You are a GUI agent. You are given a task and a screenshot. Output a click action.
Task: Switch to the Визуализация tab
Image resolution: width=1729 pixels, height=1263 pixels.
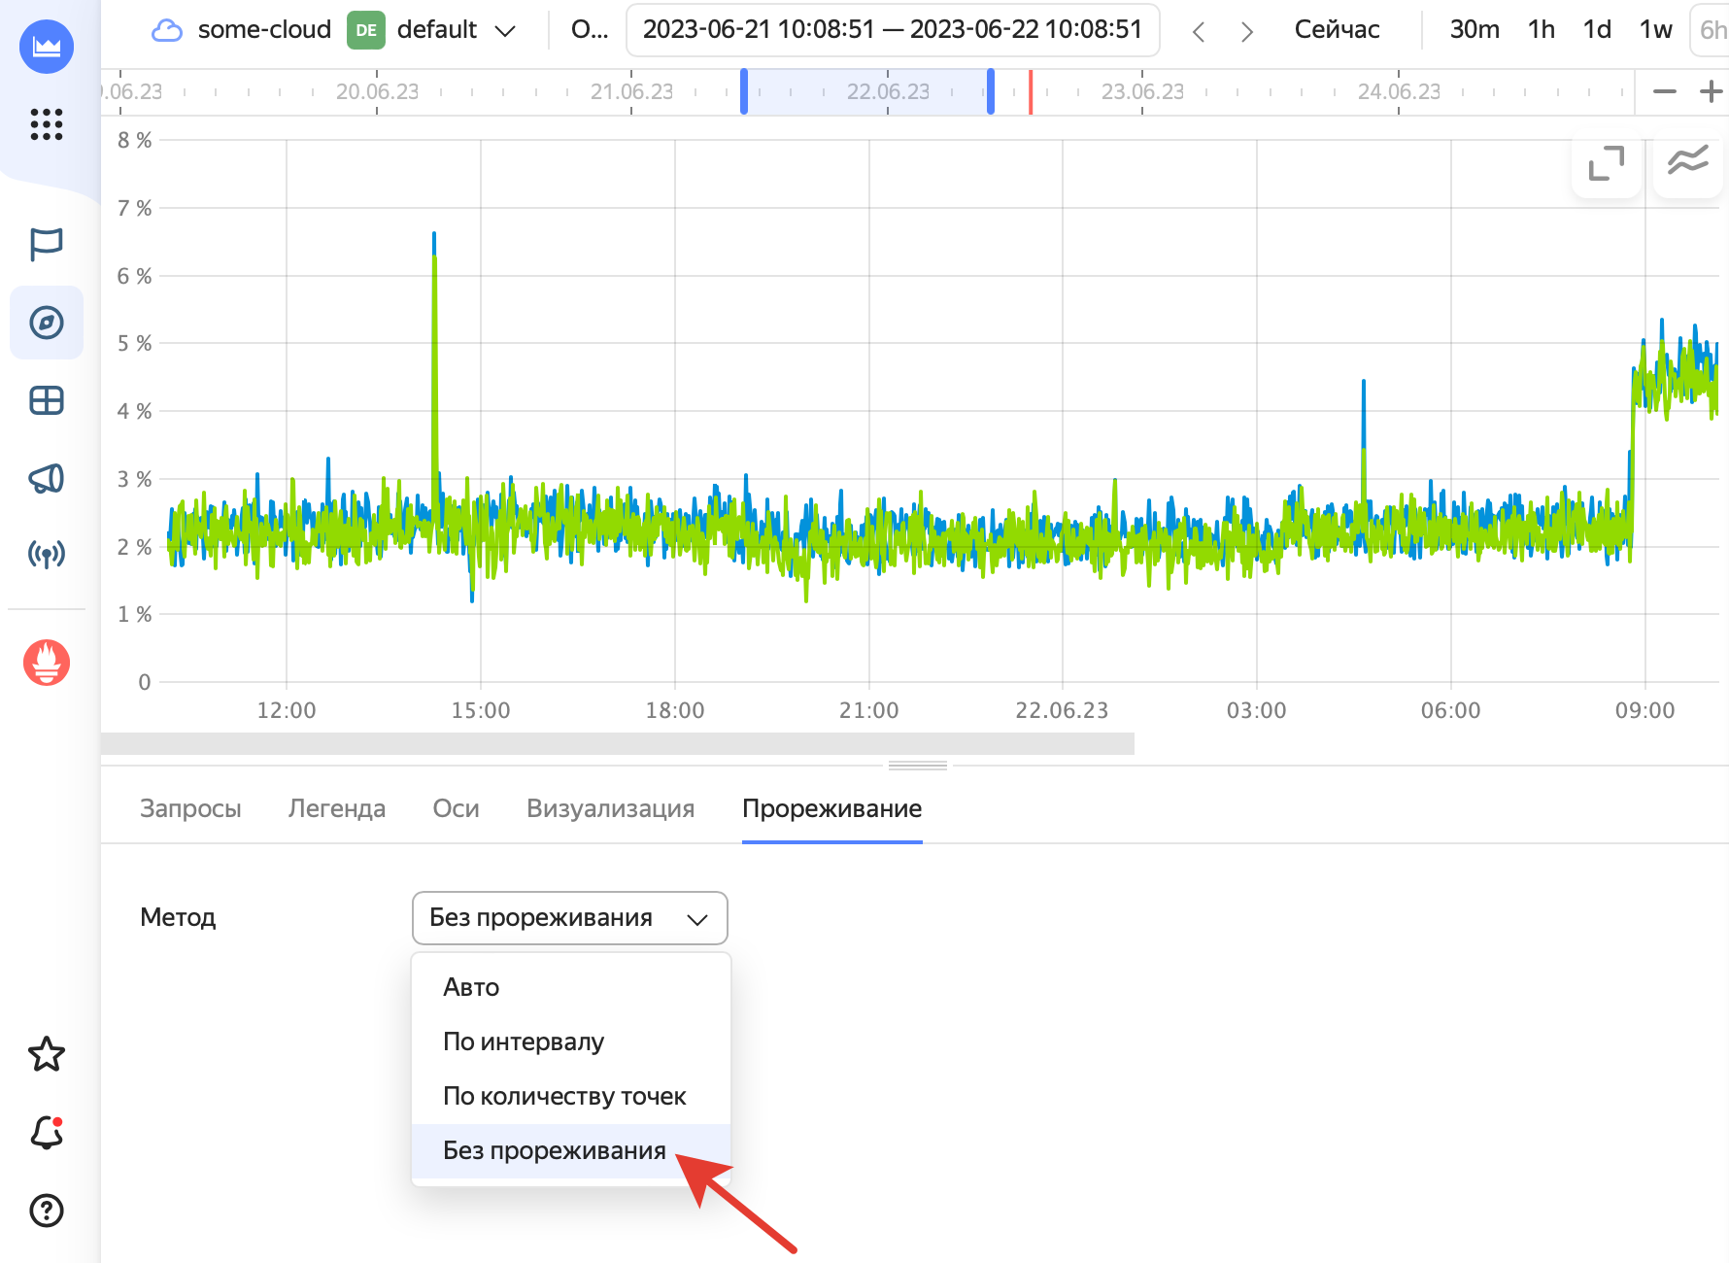pyautogui.click(x=610, y=808)
